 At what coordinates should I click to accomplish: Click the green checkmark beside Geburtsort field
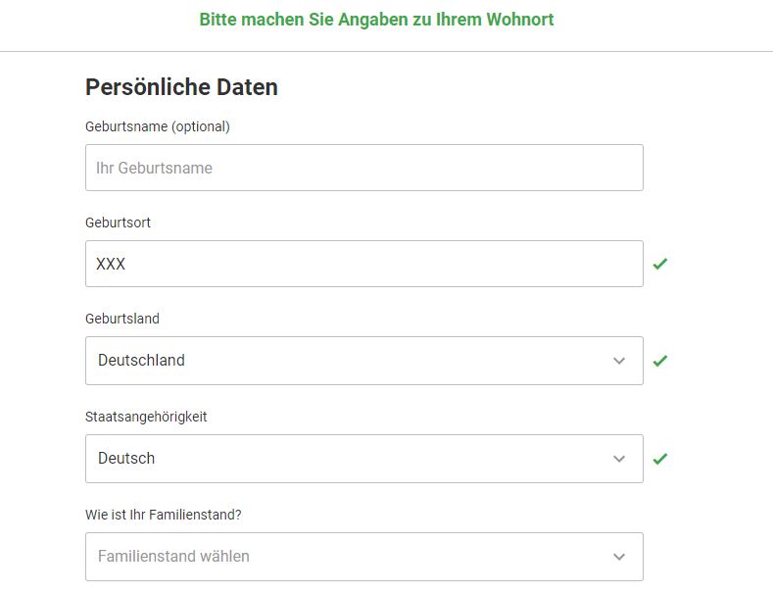click(659, 264)
